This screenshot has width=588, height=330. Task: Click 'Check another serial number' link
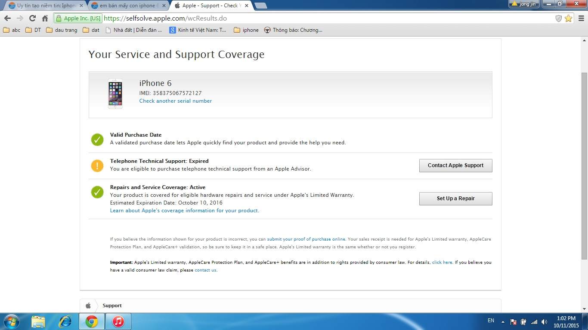click(176, 101)
